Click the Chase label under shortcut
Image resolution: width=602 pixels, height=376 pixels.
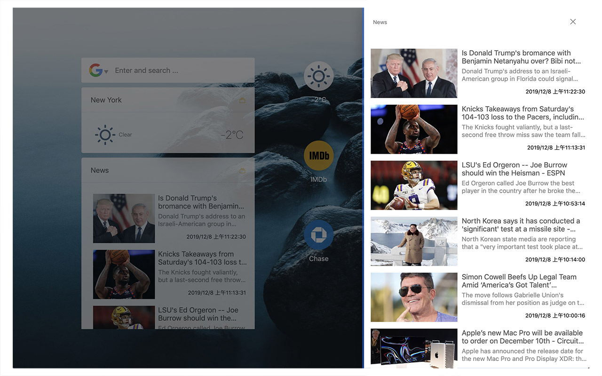tap(319, 259)
